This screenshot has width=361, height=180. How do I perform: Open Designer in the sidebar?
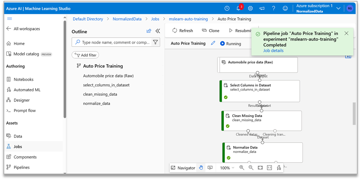18,100
